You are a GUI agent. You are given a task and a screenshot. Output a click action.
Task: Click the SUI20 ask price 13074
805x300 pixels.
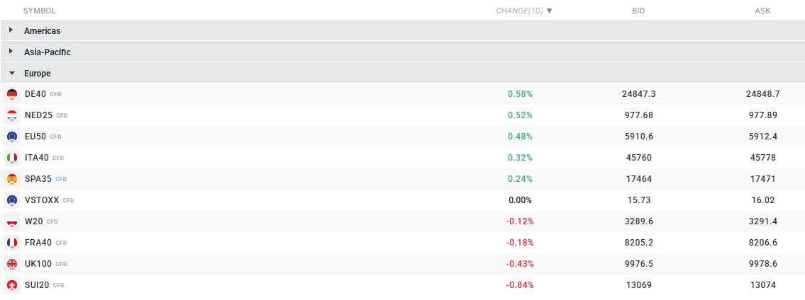point(762,285)
